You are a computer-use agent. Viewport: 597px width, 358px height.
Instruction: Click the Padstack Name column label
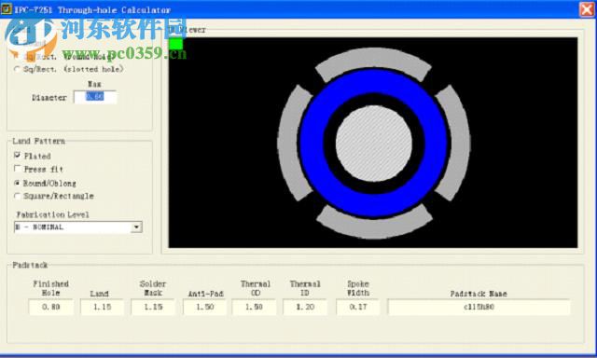(x=479, y=294)
